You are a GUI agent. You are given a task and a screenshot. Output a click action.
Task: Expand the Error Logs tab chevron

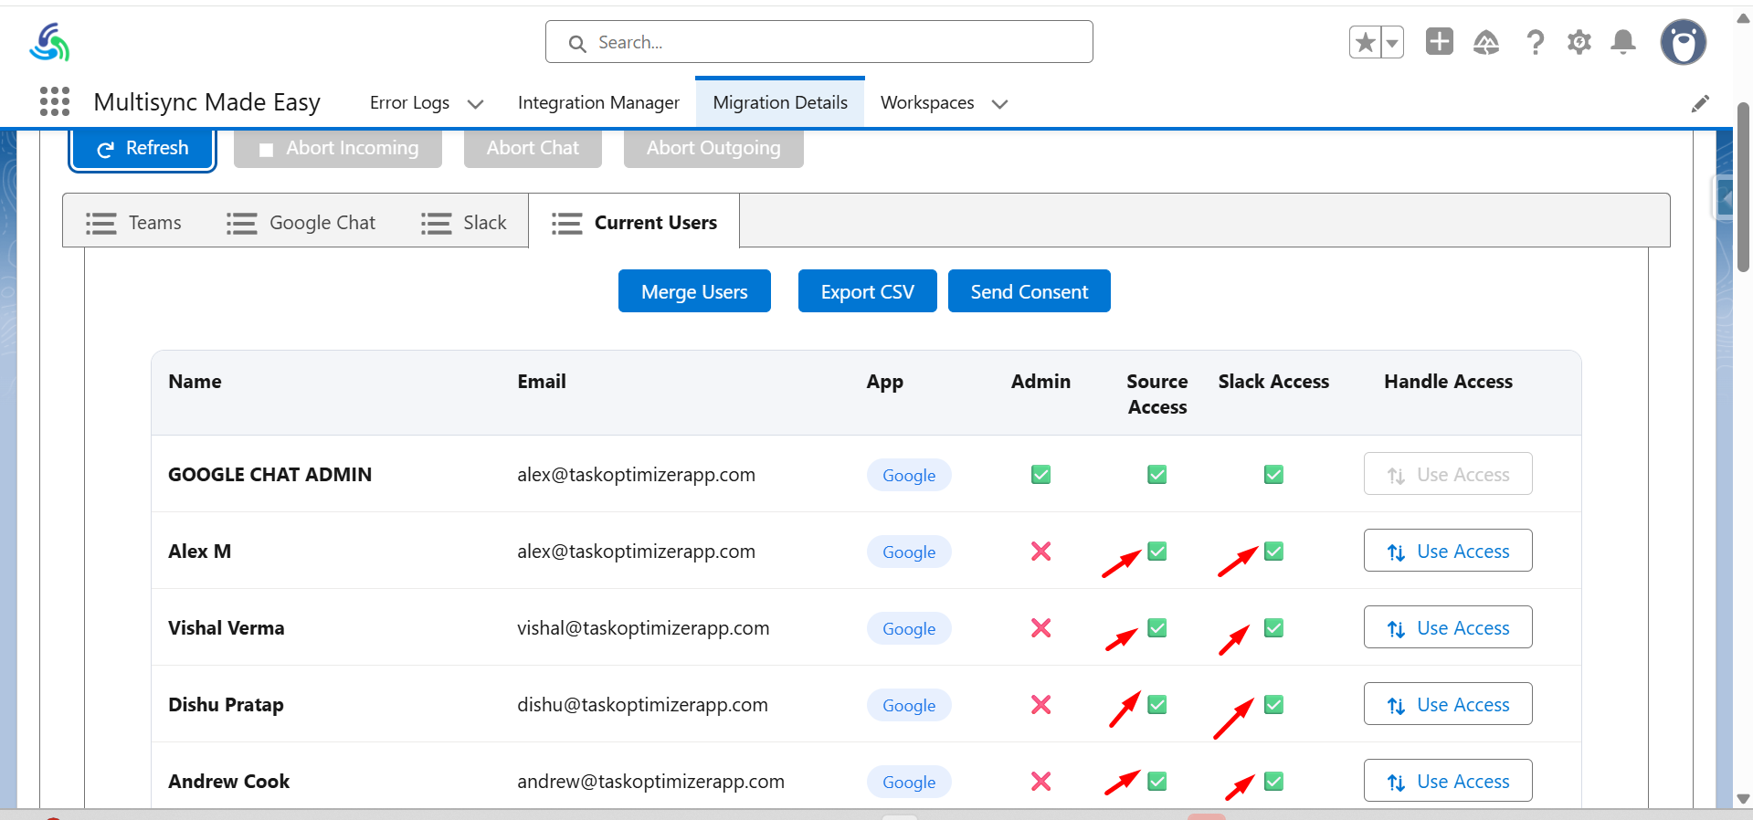coord(475,104)
